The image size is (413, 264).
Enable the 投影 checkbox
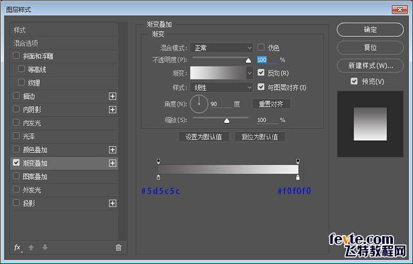click(x=17, y=203)
